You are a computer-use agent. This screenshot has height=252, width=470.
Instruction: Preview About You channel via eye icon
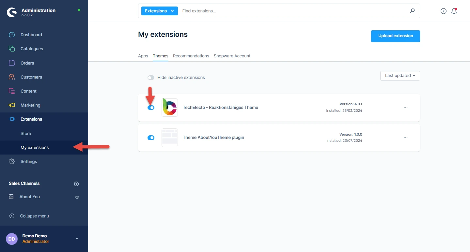click(77, 197)
